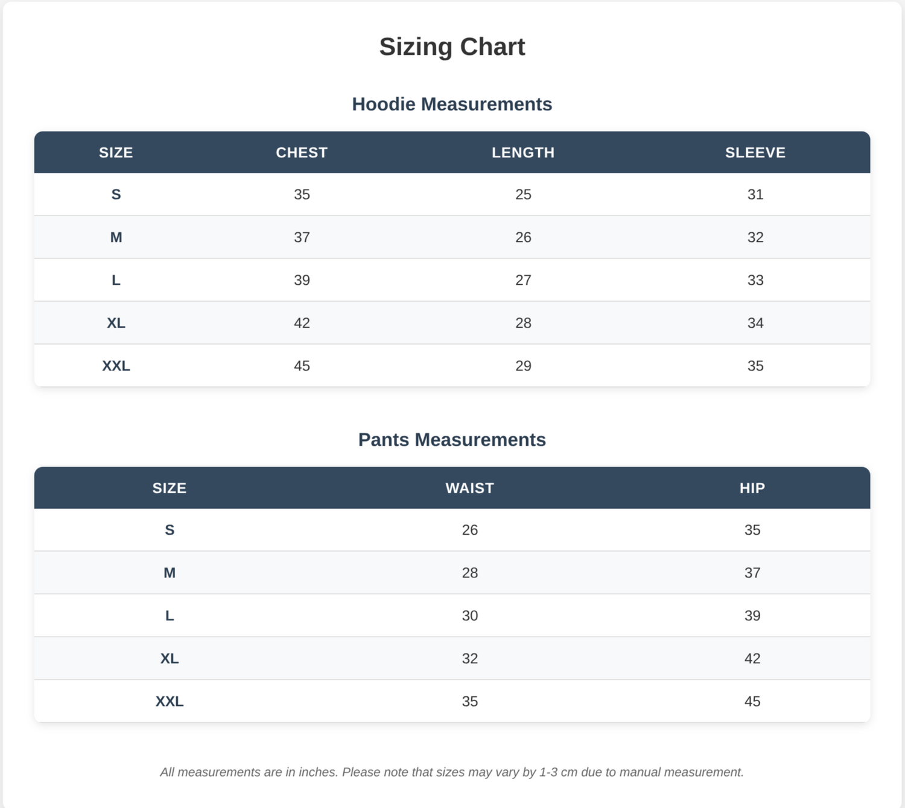Click the SLEEVE column header
The height and width of the screenshot is (808, 905).
coord(755,153)
